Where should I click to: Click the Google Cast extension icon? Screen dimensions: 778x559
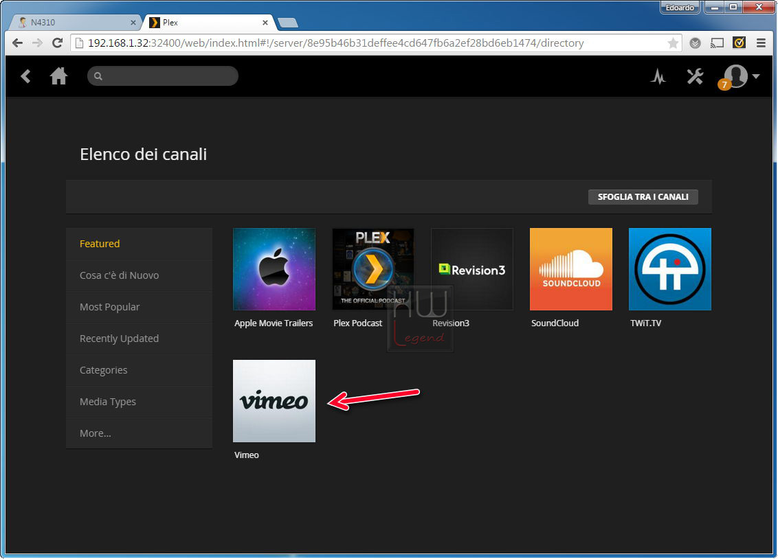(x=717, y=43)
